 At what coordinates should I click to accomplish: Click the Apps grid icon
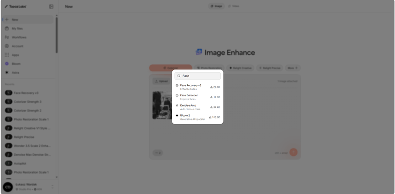(x=7, y=55)
